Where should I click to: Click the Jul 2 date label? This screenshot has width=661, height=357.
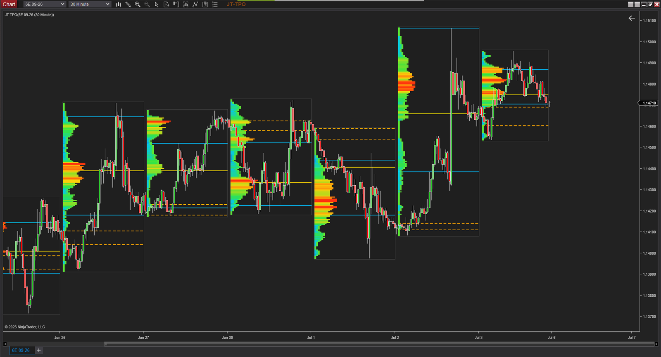click(x=395, y=338)
